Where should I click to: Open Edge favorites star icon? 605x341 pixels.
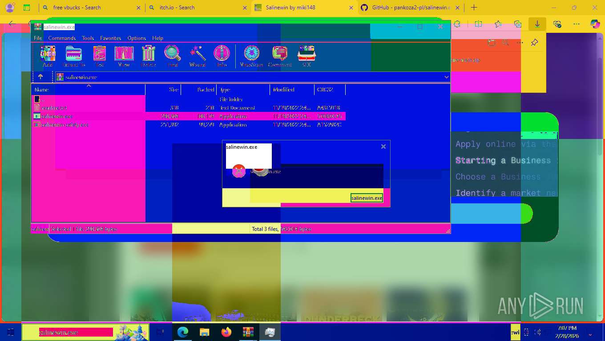click(498, 24)
